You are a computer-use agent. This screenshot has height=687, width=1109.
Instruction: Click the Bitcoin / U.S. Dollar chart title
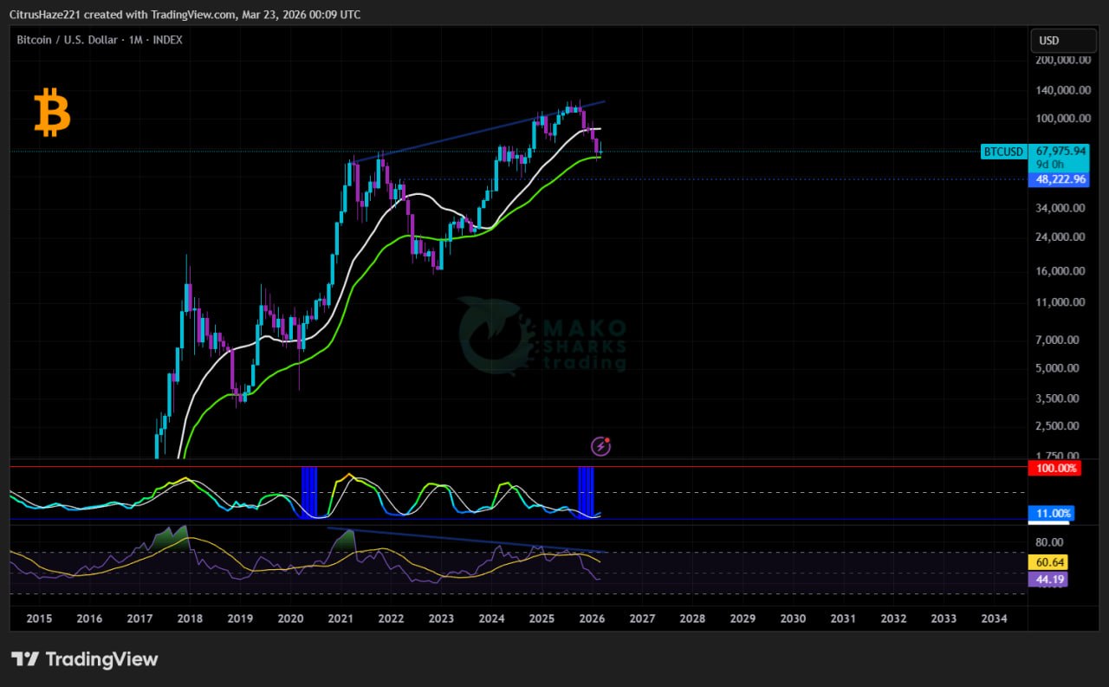tap(99, 40)
